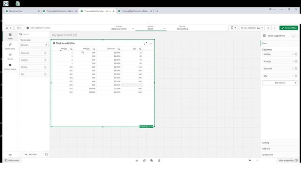This screenshot has height=169, width=301.
Task: Open the Analyze Sheet dropdown arrow
Action: (x=165, y=29)
